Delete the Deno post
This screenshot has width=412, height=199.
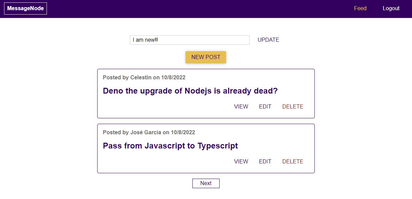point(293,106)
